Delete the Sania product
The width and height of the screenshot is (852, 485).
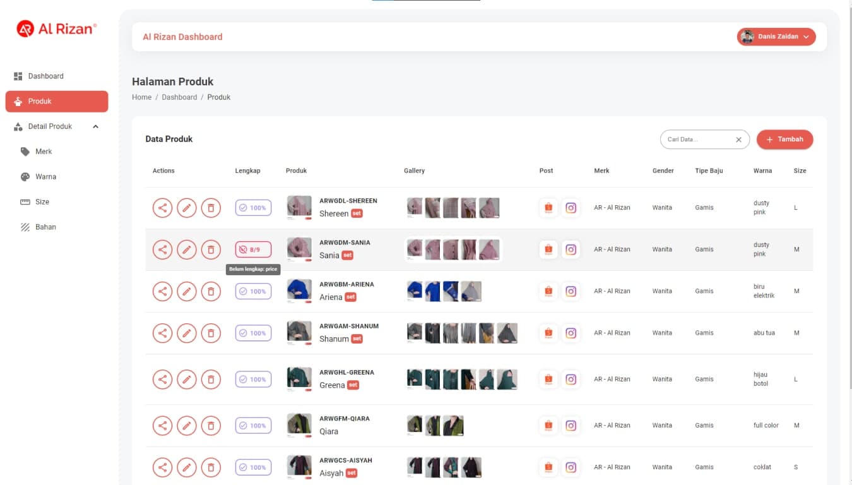coord(211,249)
